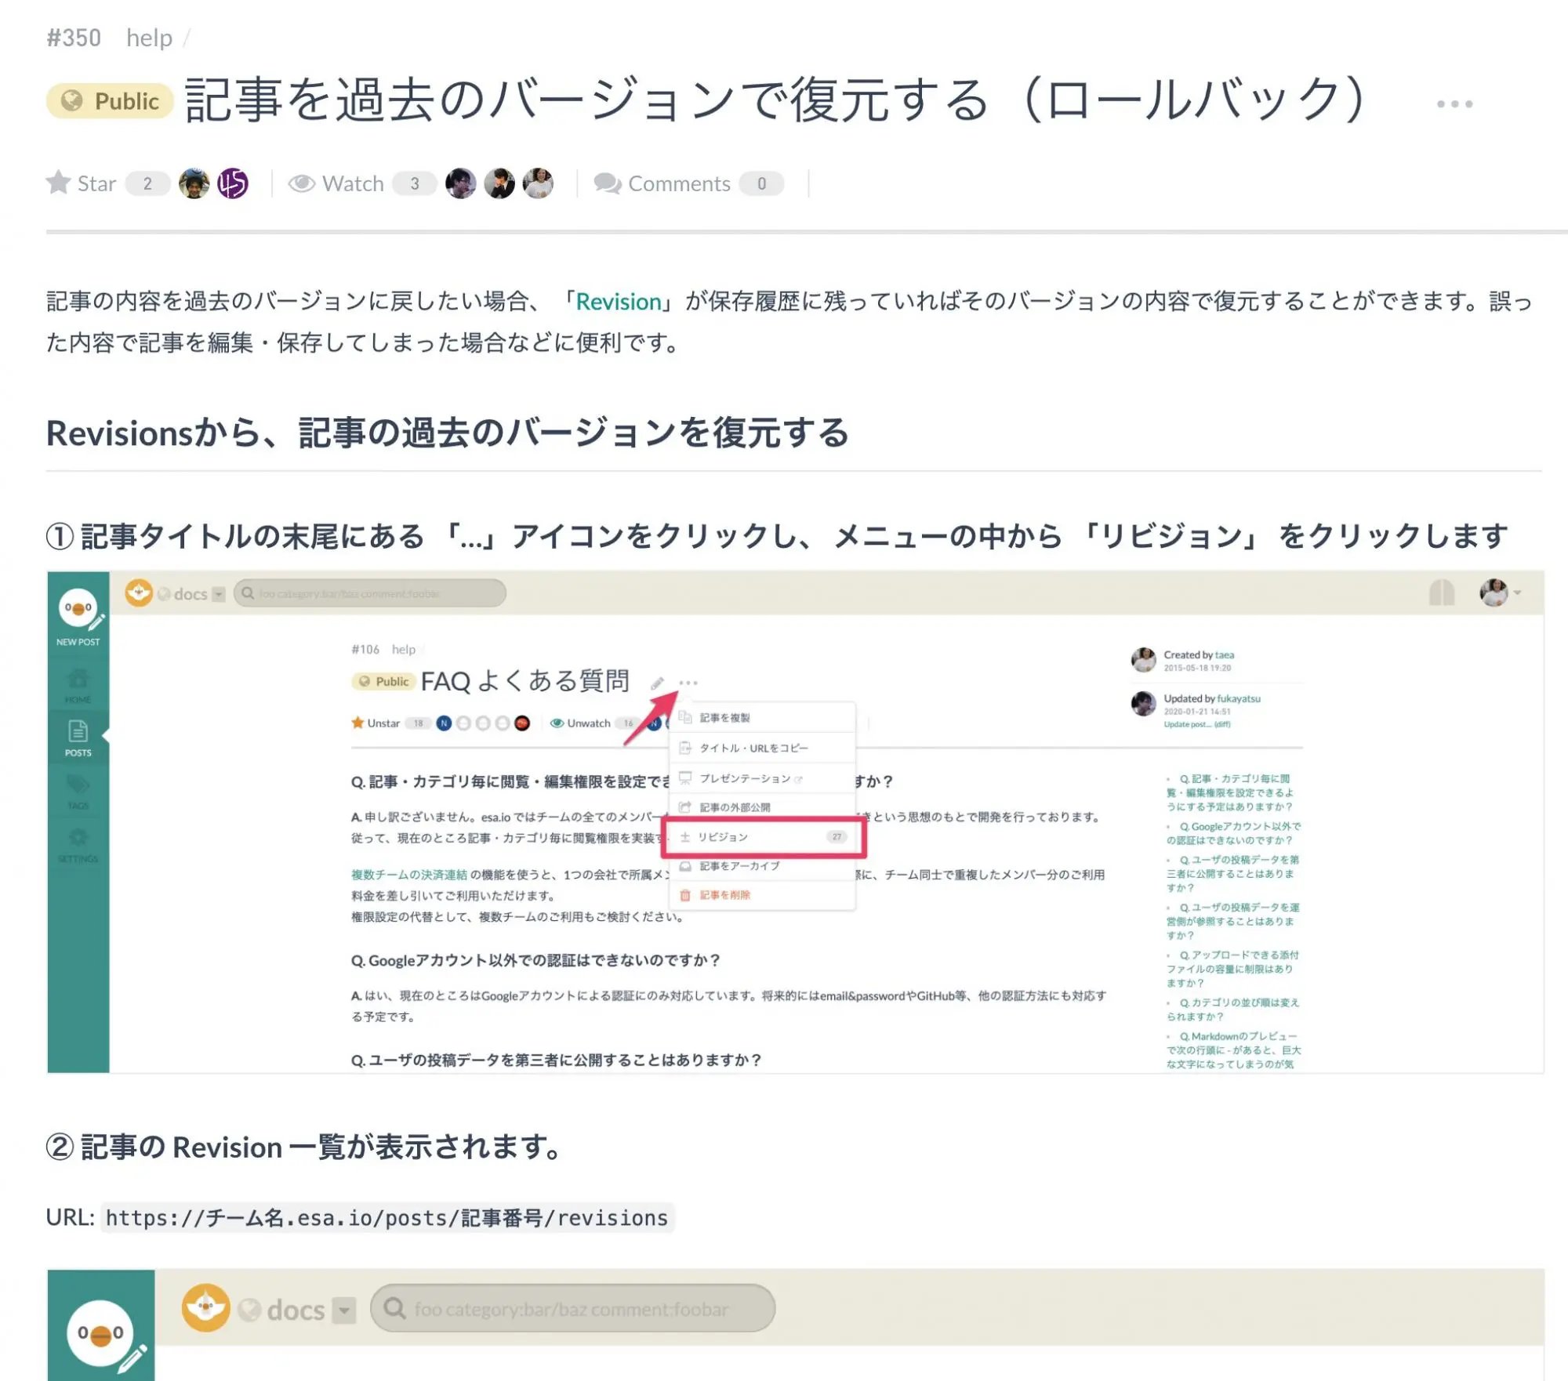Click the step ① heading about the リビジョン menu
The width and height of the screenshot is (1568, 1381).
click(777, 536)
